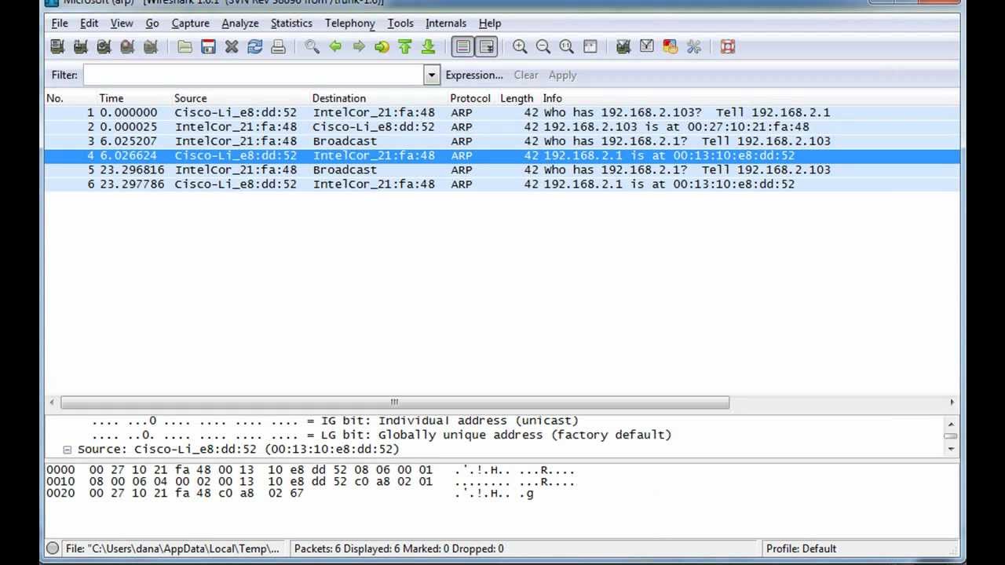
Task: Open a capture file folder icon
Action: coord(185,47)
